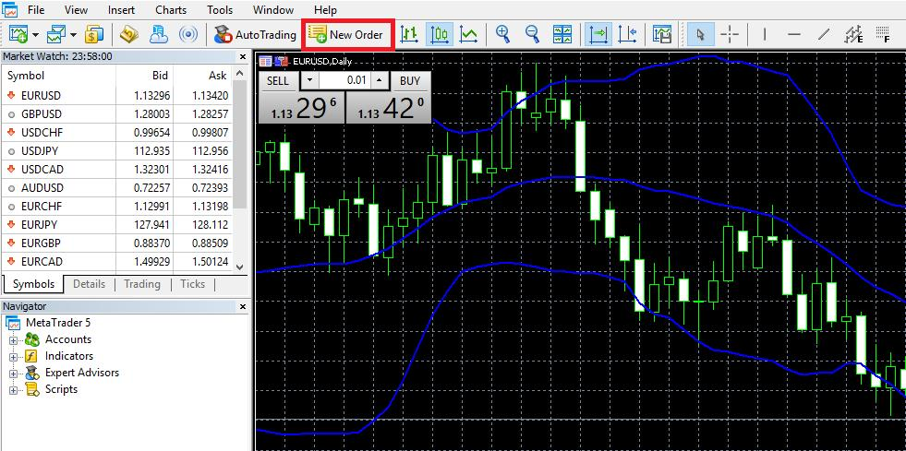Image resolution: width=906 pixels, height=451 pixels.
Task: Switch to the Trading tab
Action: click(141, 284)
